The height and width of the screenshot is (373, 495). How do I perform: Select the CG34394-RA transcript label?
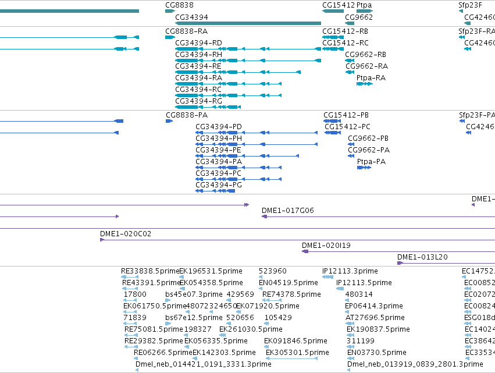(198, 78)
